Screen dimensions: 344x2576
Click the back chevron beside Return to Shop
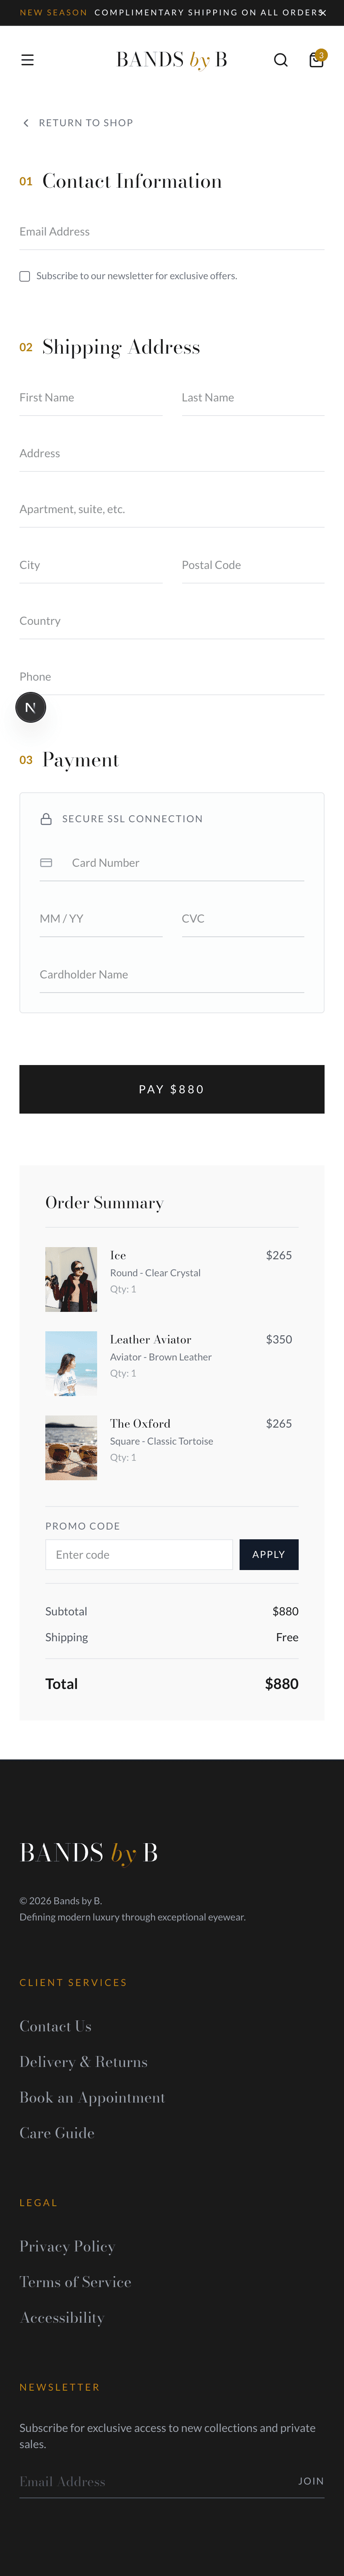[25, 123]
